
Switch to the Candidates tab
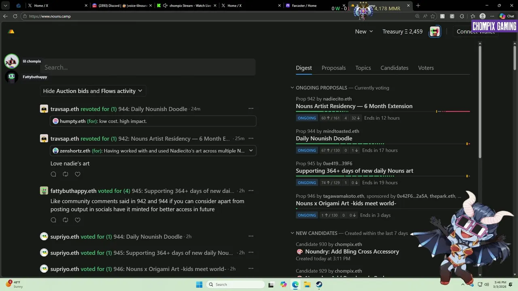click(x=394, y=68)
